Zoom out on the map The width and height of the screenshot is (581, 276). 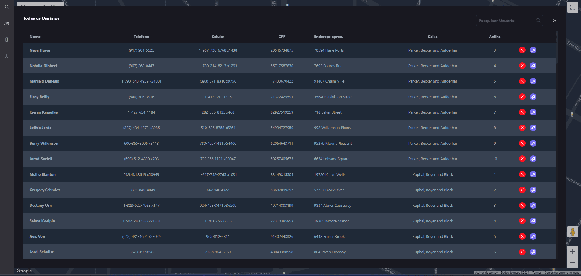click(x=573, y=262)
